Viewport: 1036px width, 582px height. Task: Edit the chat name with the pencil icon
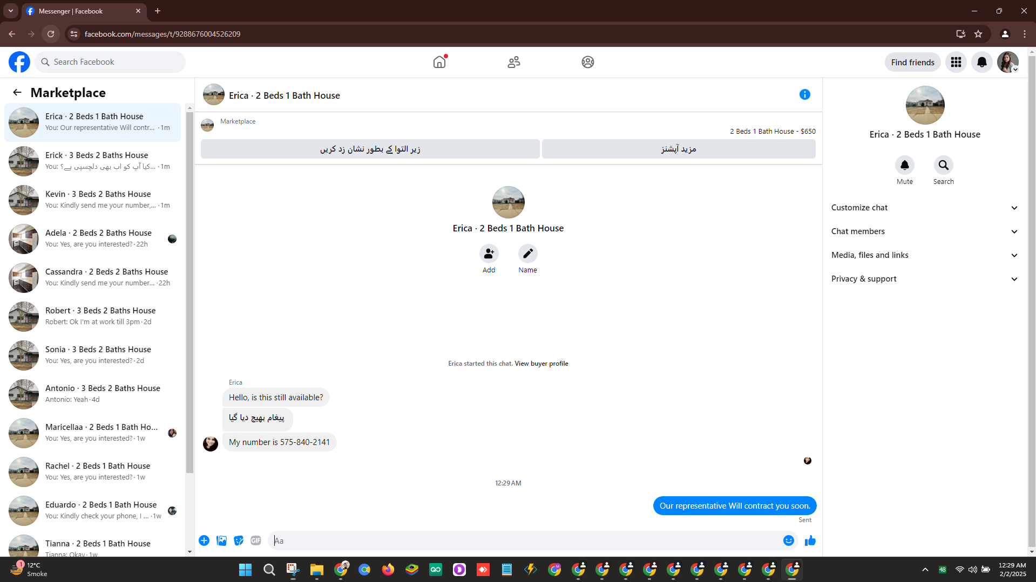(x=528, y=254)
